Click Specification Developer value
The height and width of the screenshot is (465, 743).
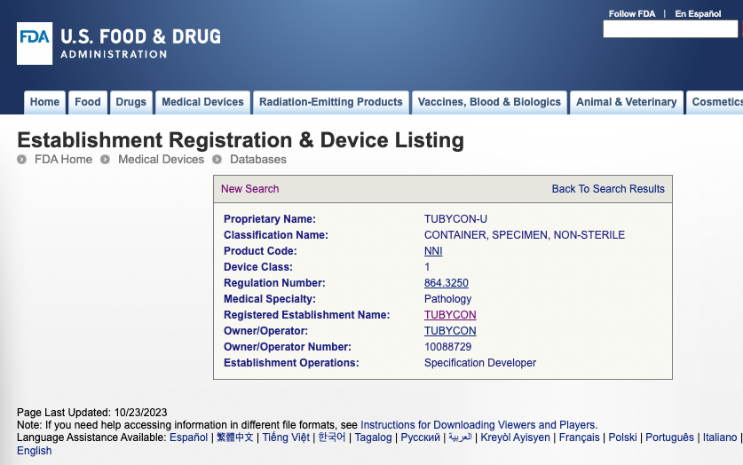[480, 363]
